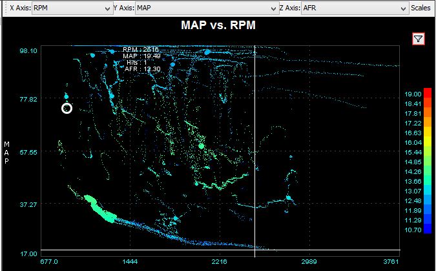
Task: Click the 98.10 label on the MAP axis
Action: click(x=28, y=50)
